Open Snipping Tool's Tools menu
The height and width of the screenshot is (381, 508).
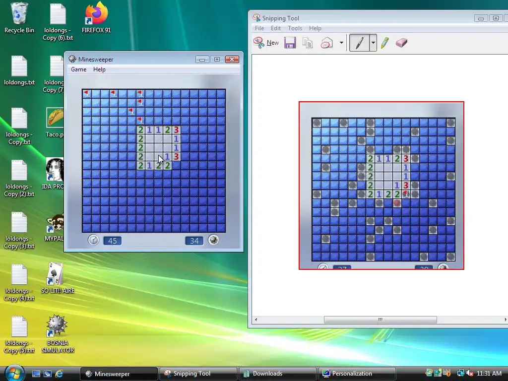coord(295,28)
